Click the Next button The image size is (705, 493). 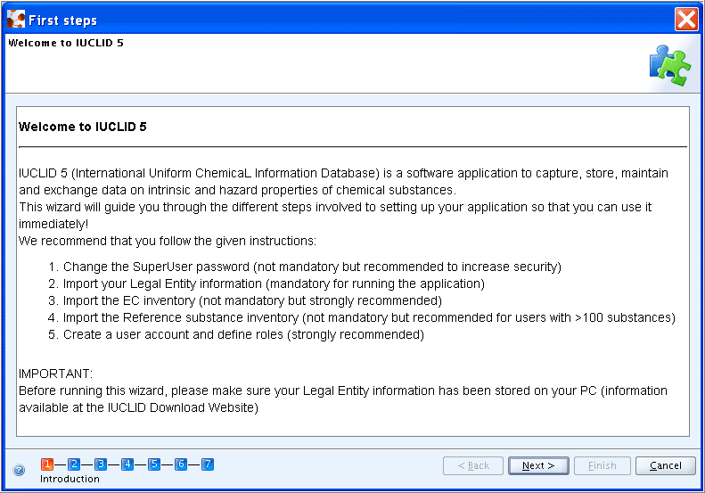pyautogui.click(x=538, y=465)
